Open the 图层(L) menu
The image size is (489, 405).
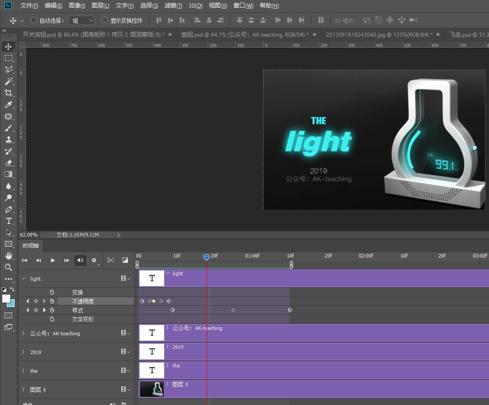click(x=100, y=6)
